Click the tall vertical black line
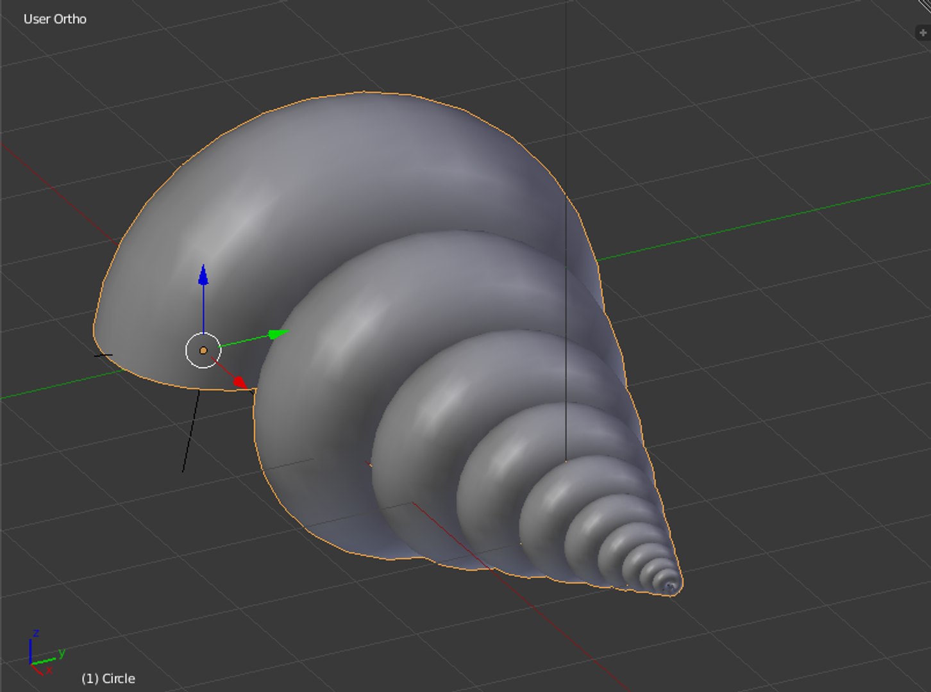Screen dimensions: 931x692 566,231
